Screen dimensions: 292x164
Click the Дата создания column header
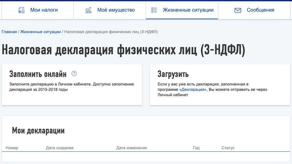(60, 148)
